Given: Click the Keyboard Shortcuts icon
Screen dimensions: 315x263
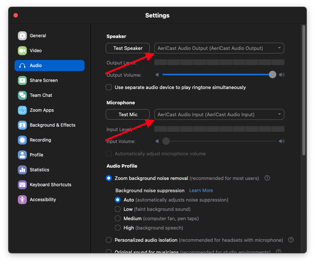Looking at the screenshot, I should pos(22,185).
